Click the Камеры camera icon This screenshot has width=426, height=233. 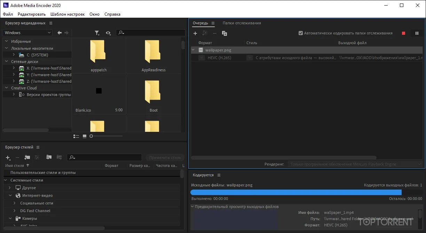click(x=18, y=218)
